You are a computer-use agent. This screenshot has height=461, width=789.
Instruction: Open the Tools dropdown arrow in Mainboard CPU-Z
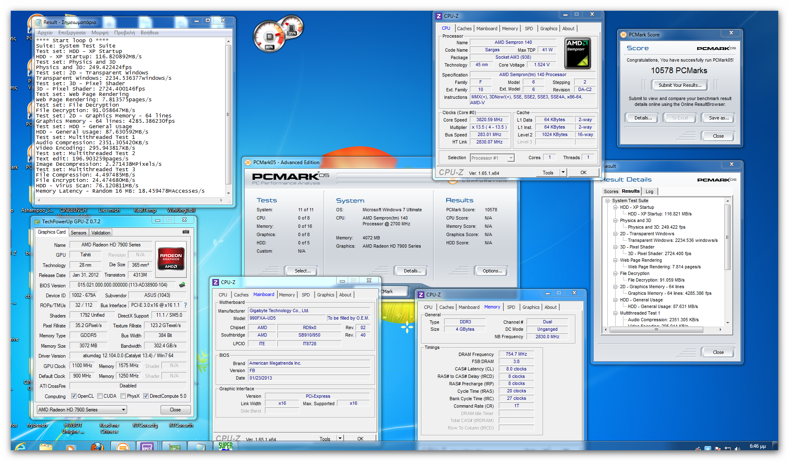coord(340,438)
